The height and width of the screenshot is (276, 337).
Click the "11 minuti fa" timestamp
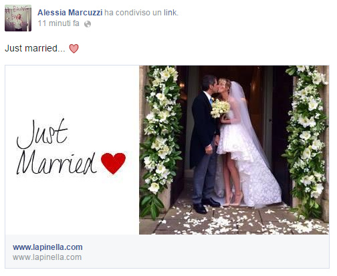[x=59, y=23]
